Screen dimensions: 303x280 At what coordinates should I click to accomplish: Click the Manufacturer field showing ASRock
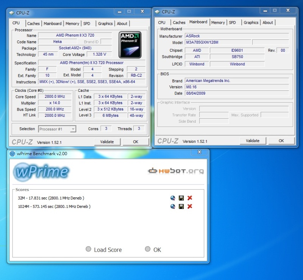[237, 36]
